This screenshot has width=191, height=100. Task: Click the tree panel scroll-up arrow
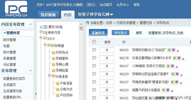point(81,24)
